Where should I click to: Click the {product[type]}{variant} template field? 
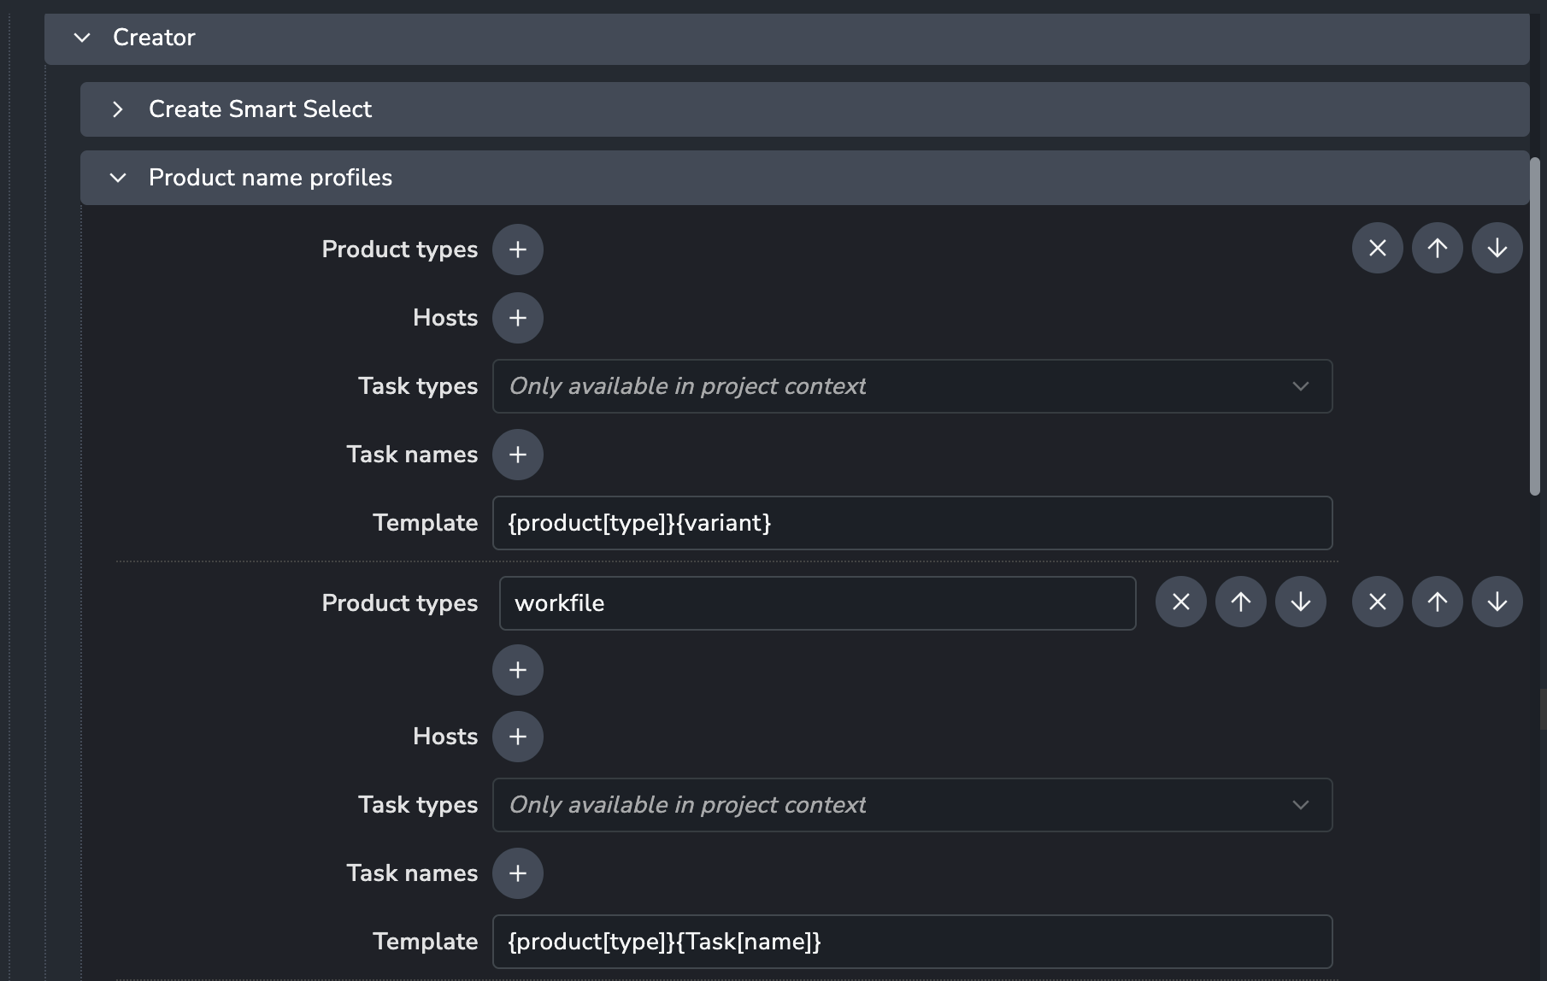tap(911, 523)
